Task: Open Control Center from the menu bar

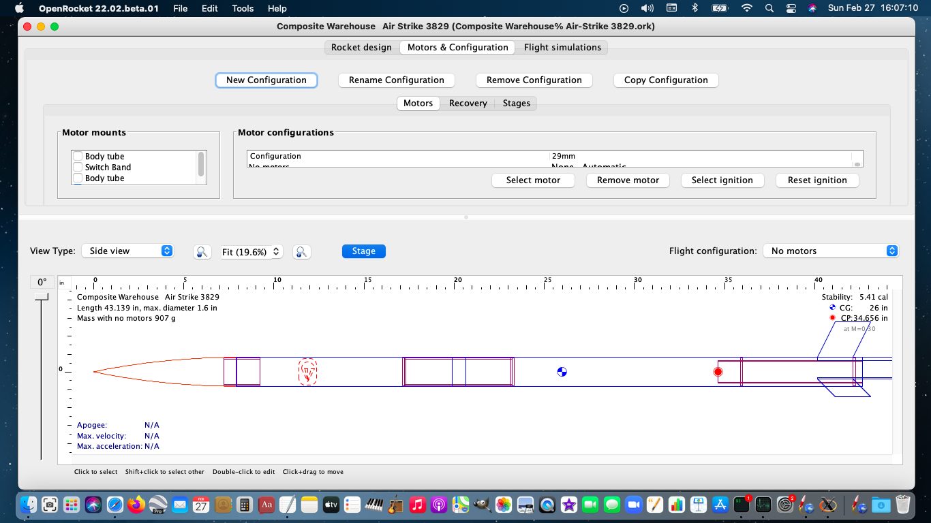Action: point(791,8)
